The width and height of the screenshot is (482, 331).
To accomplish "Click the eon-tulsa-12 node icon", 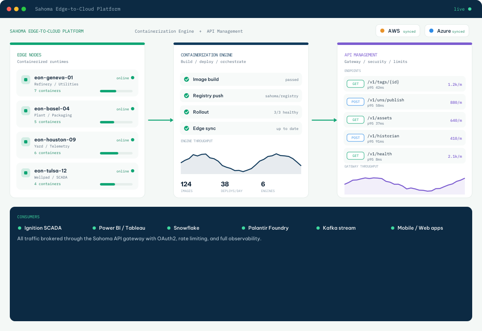I will pyautogui.click(x=25, y=173).
